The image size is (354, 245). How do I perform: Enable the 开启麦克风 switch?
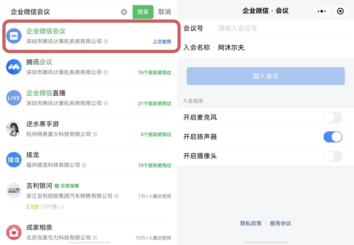click(333, 117)
